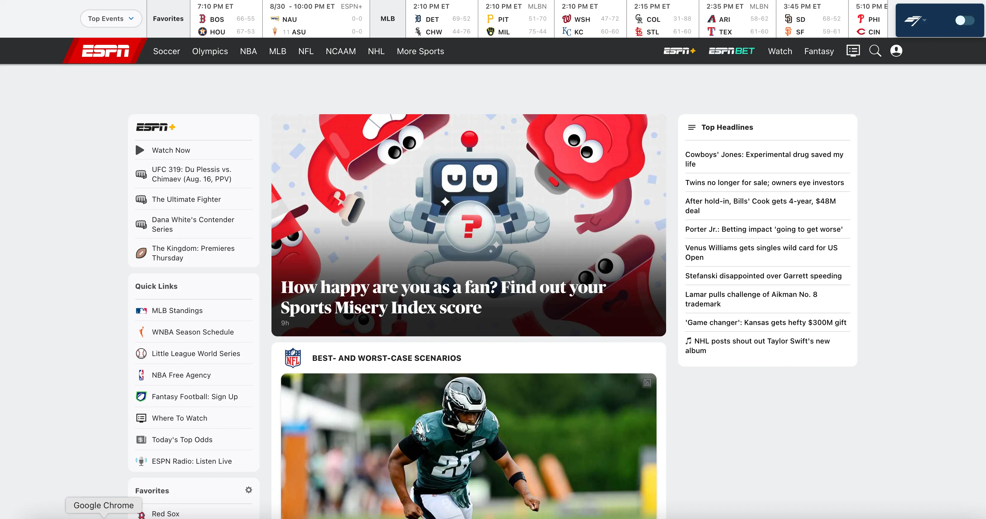Click the ESPN Radio microphone icon

pyautogui.click(x=141, y=461)
